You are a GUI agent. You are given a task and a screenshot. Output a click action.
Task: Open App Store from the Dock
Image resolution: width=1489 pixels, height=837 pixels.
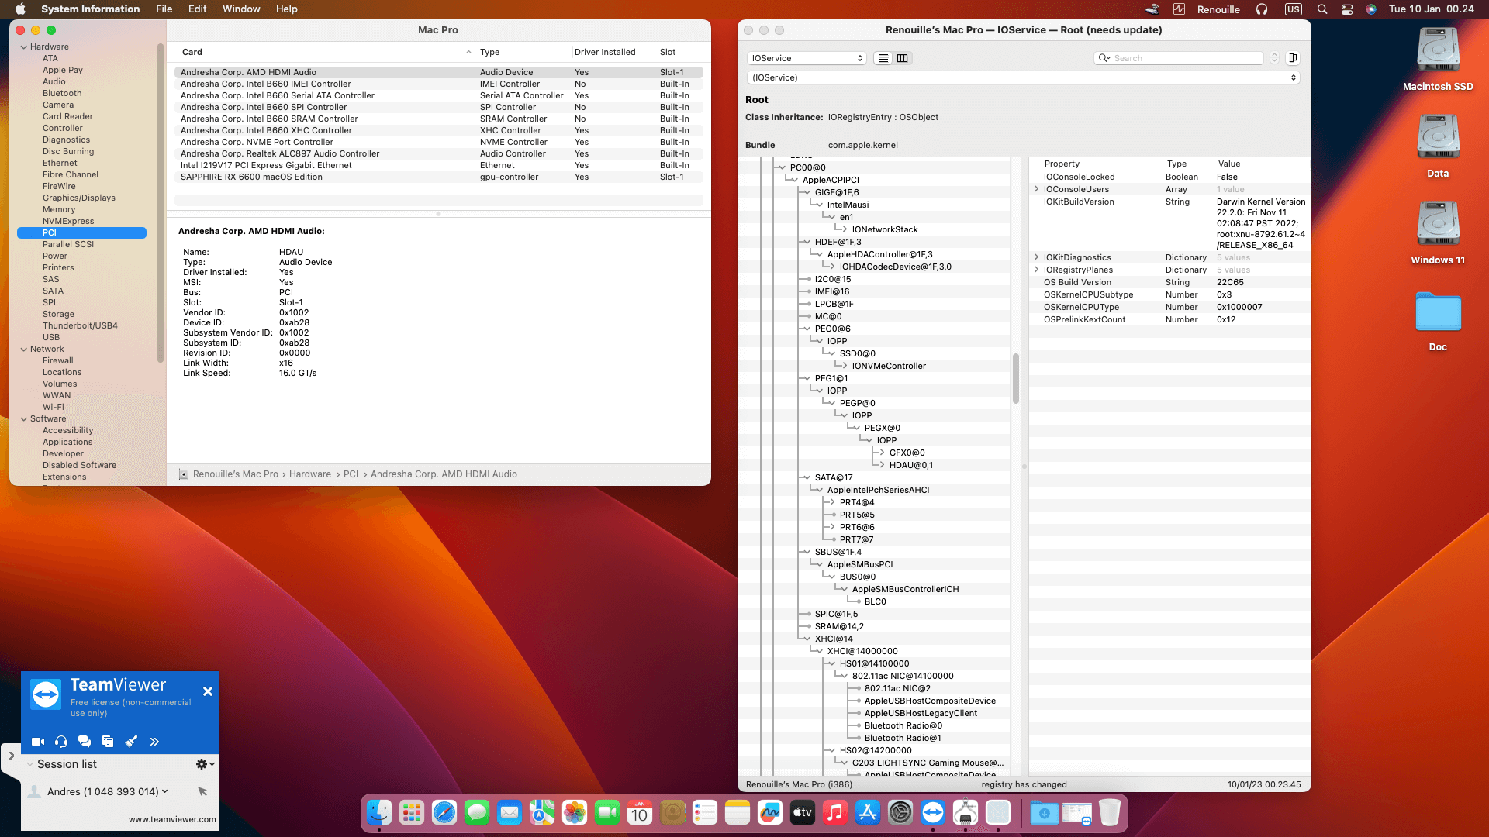[868, 812]
